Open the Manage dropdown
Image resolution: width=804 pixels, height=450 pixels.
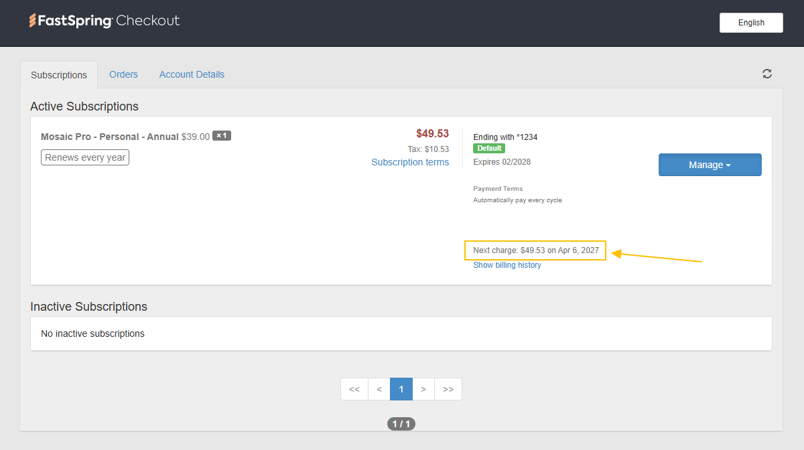pos(710,165)
